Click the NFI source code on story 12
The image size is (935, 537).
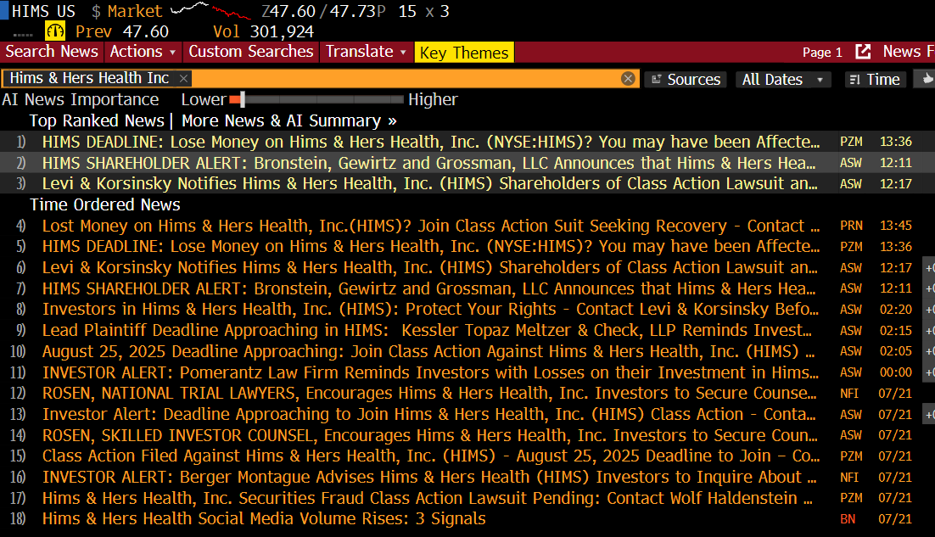[849, 394]
